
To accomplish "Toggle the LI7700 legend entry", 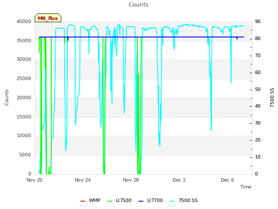I will pyautogui.click(x=151, y=200).
